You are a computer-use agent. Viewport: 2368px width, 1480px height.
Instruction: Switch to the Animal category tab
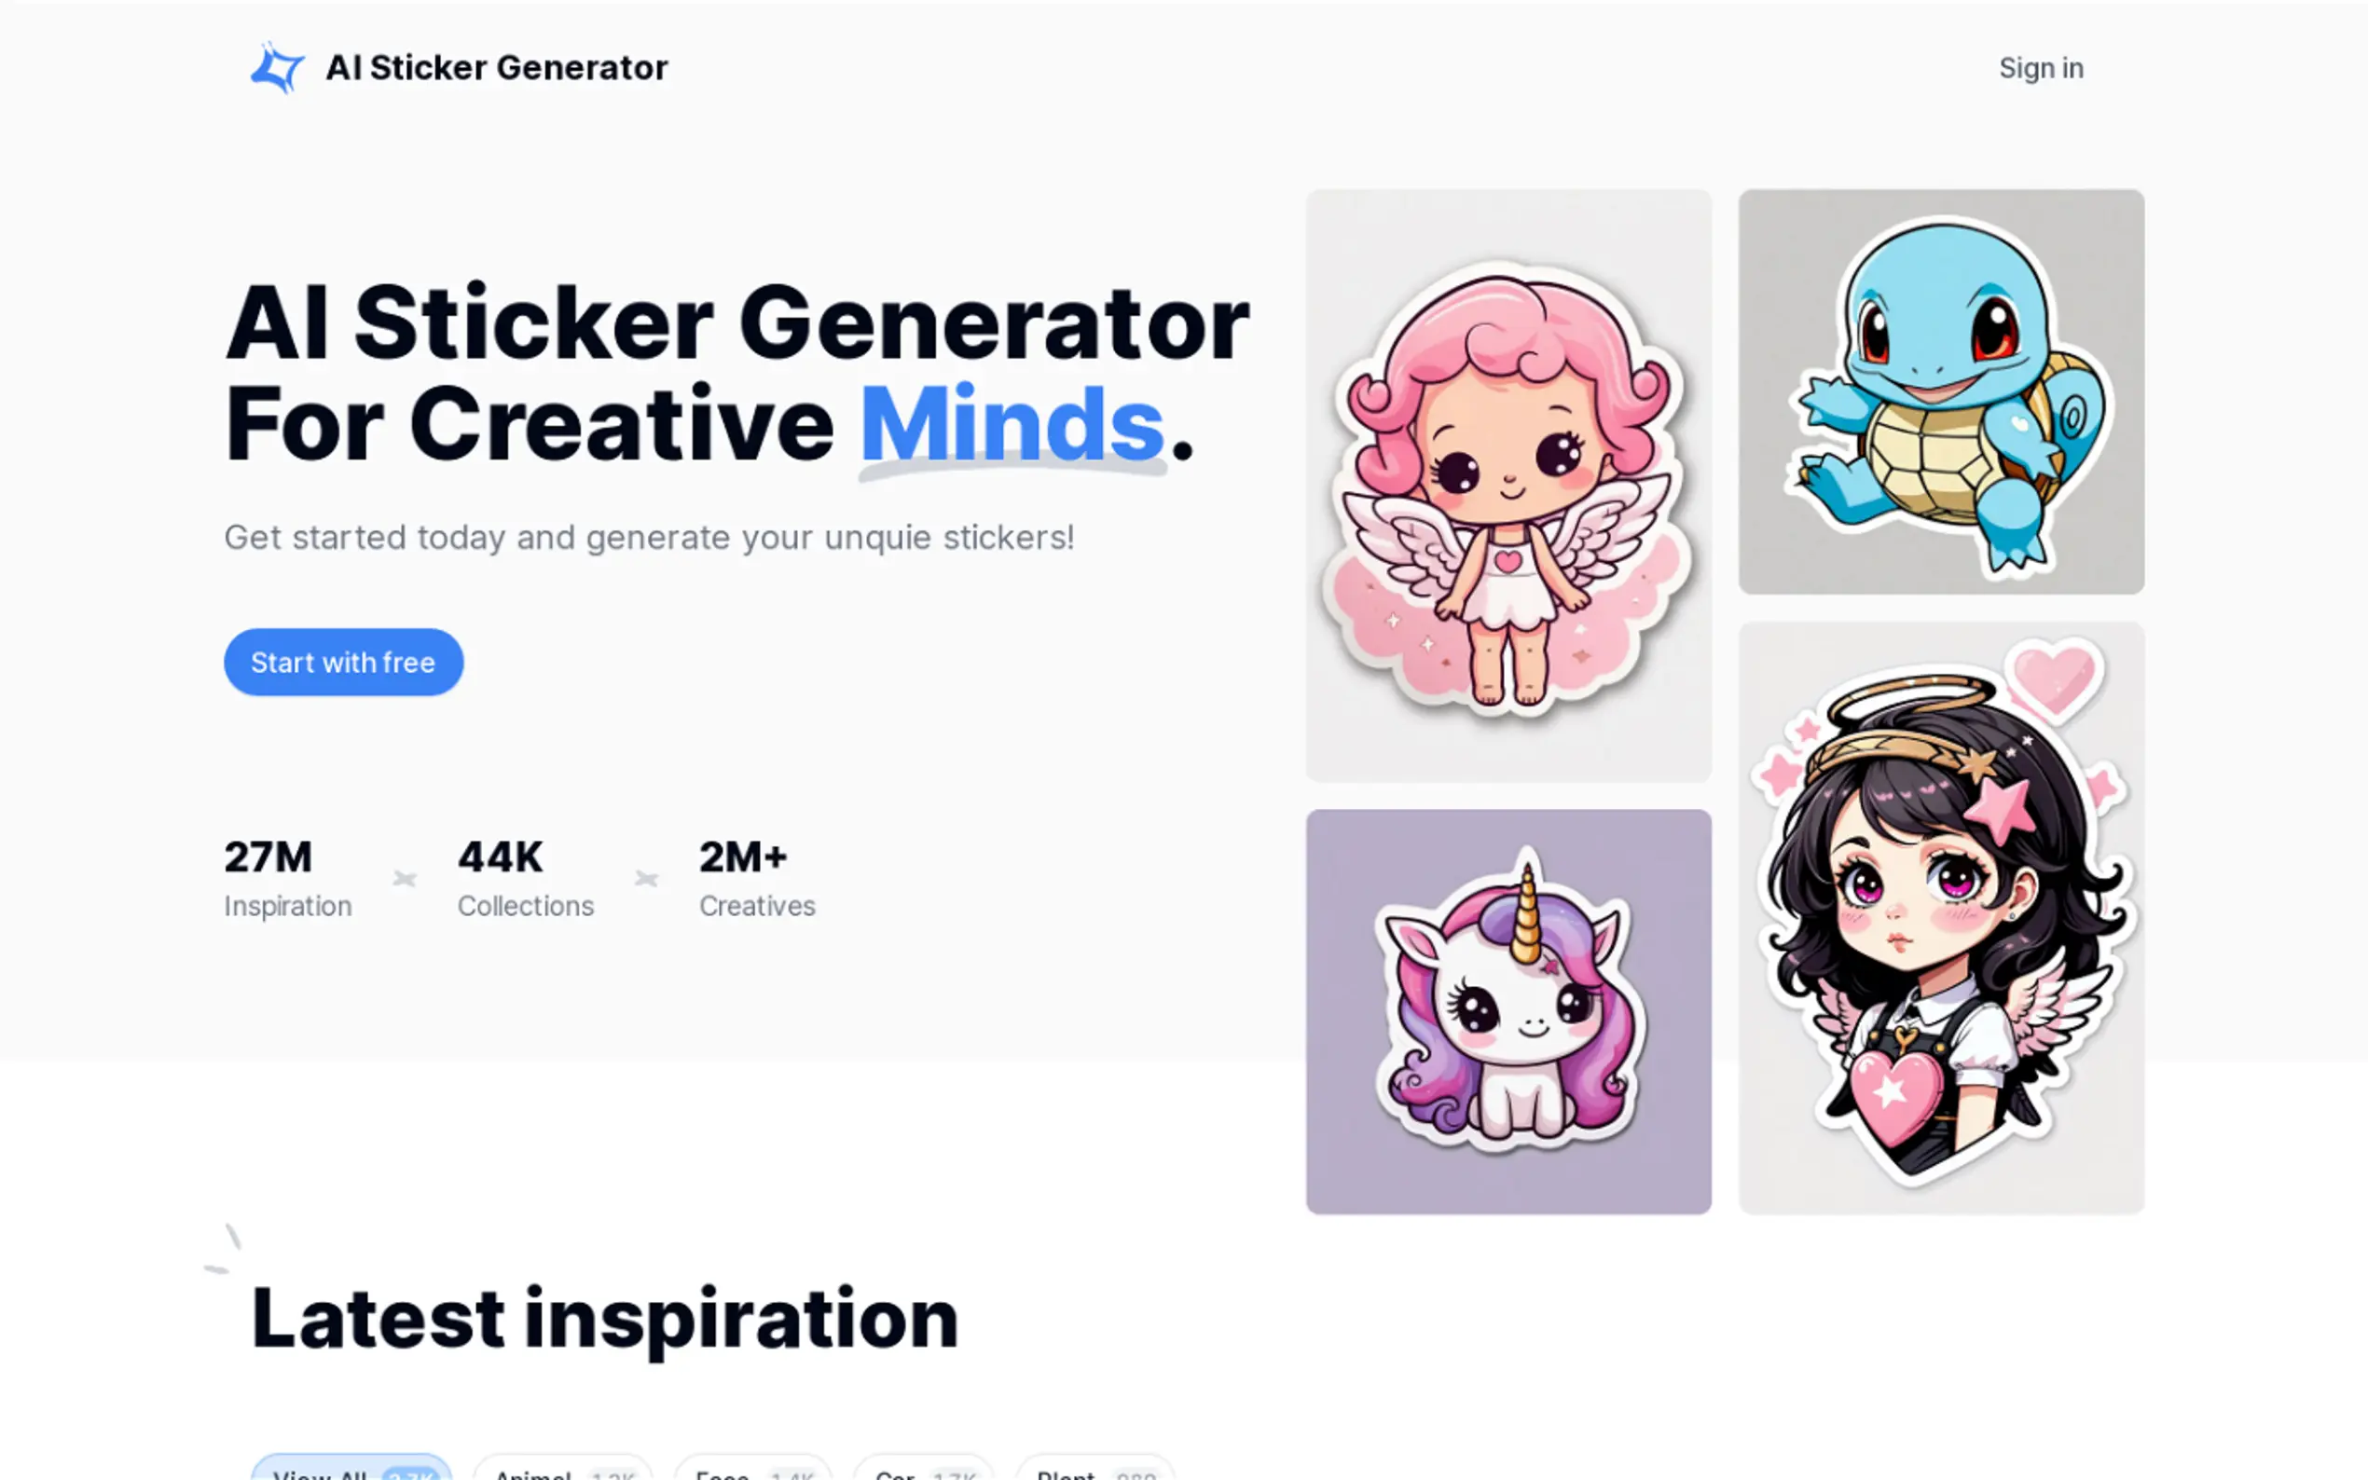point(563,1468)
